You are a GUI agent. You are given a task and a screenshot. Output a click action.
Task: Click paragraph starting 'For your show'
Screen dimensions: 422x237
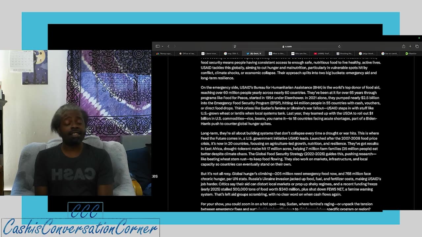[287, 207]
